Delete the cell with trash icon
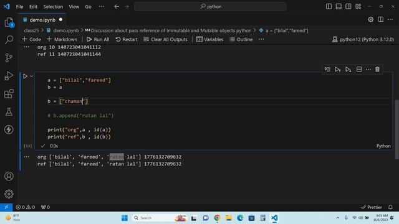 point(377,69)
